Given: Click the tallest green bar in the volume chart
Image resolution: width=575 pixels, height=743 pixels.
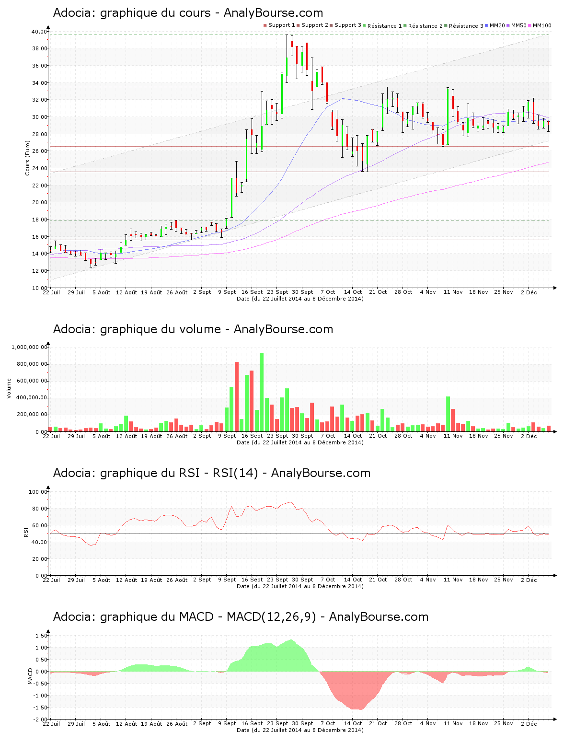Looking at the screenshot, I should point(262,392).
